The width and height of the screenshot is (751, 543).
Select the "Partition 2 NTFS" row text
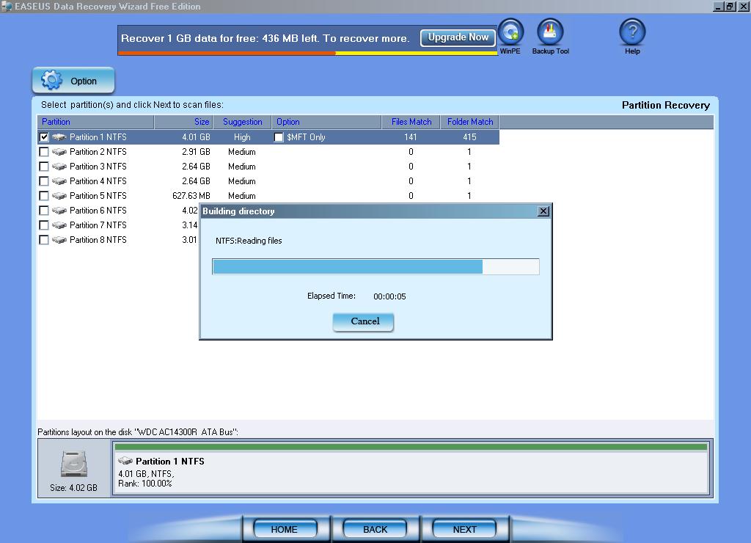tap(98, 152)
